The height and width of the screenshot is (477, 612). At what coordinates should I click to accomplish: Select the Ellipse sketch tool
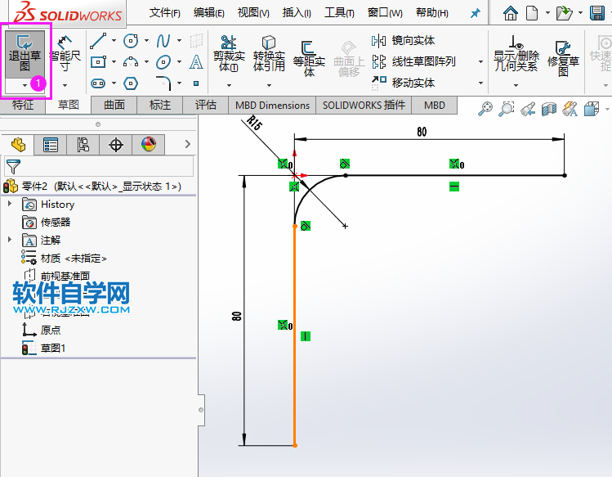click(163, 62)
